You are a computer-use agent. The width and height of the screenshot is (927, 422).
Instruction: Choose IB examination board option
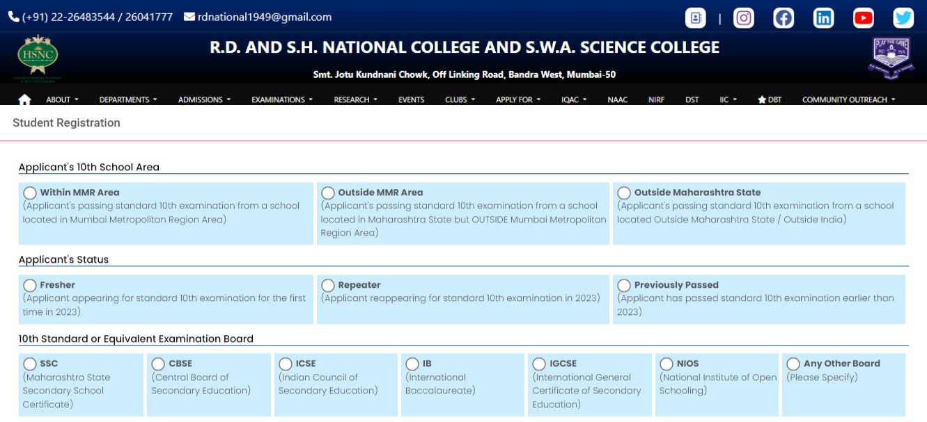(x=412, y=364)
